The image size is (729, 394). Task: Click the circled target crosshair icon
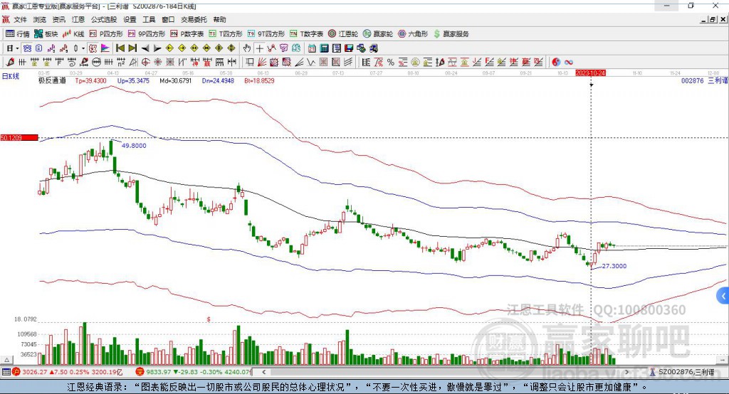pyautogui.click(x=145, y=62)
